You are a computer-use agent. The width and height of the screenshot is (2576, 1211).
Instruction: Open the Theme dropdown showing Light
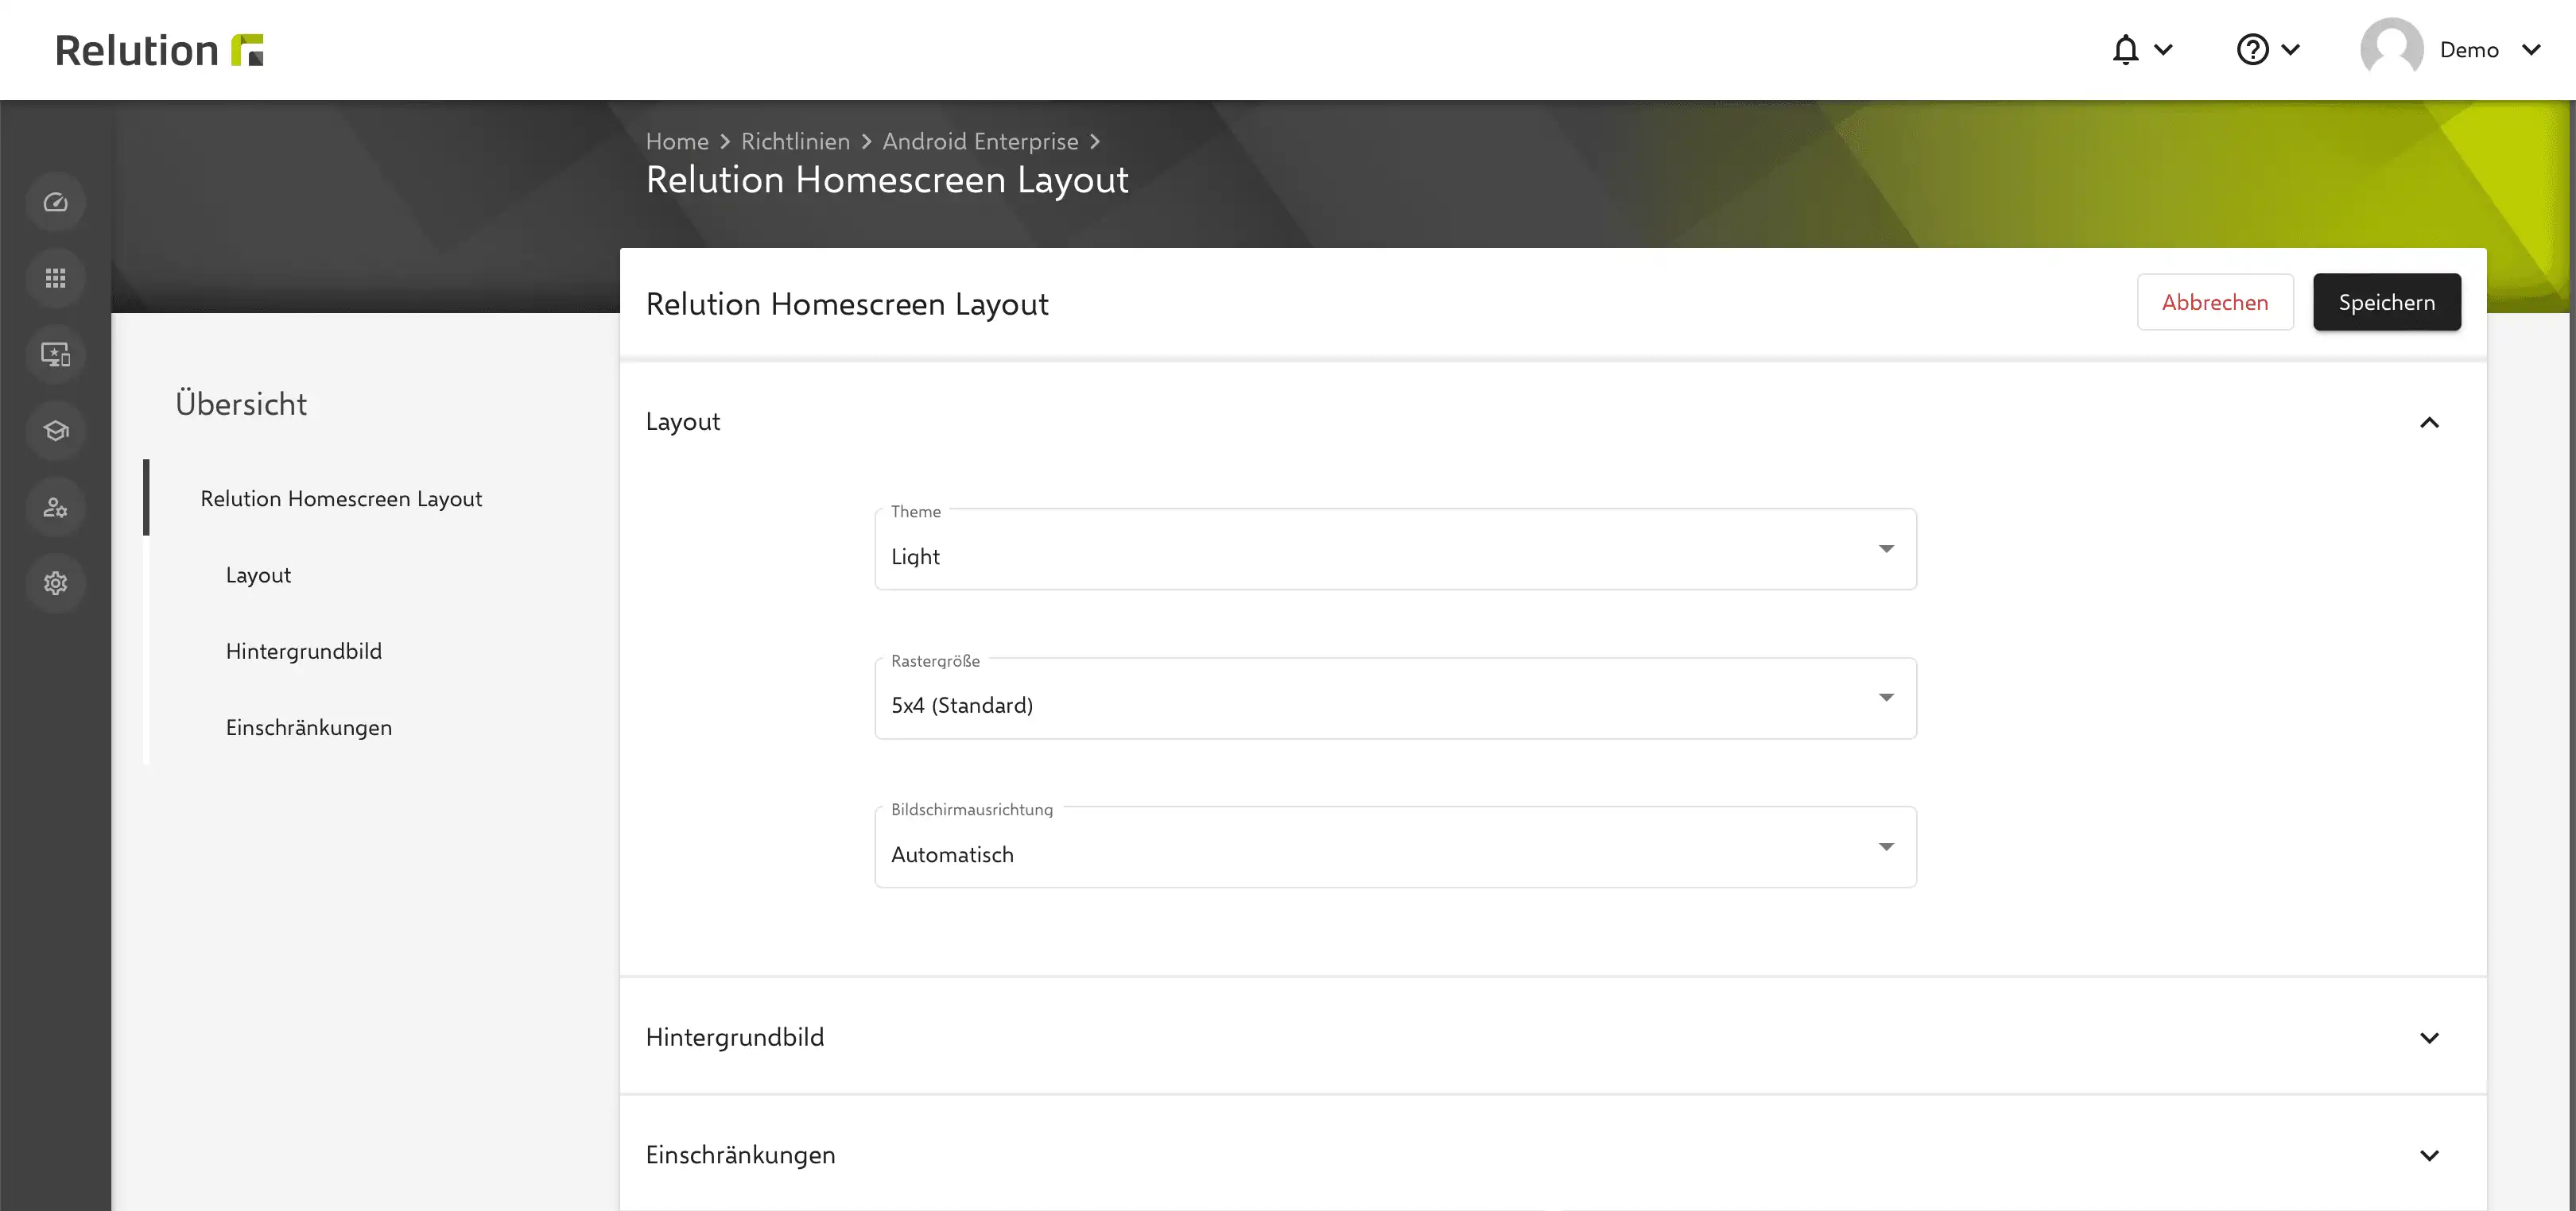1395,550
